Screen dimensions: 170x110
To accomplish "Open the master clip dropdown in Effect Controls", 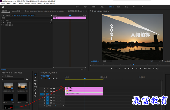I will [12, 16].
